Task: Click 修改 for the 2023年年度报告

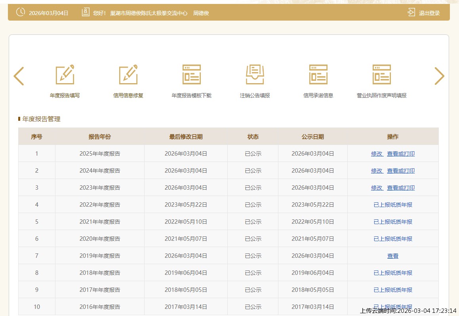Action: (x=377, y=188)
